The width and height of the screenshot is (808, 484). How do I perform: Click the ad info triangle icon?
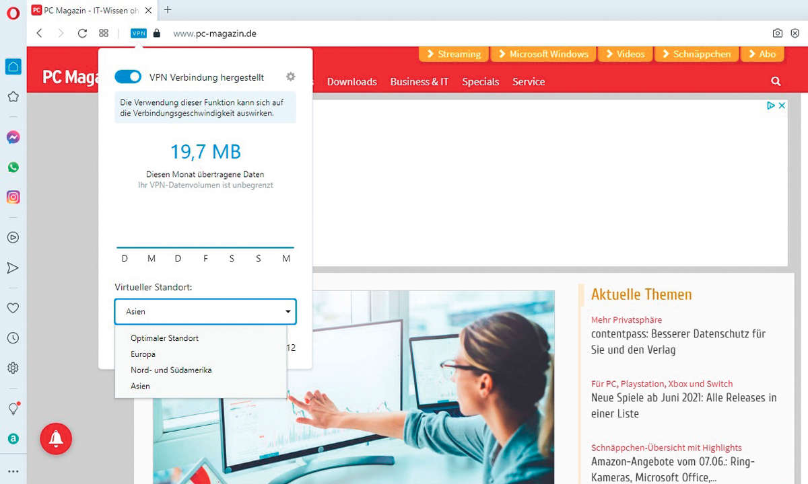pyautogui.click(x=772, y=106)
